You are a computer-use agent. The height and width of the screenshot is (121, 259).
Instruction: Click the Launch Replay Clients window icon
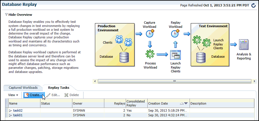pyautogui.click(x=175, y=54)
